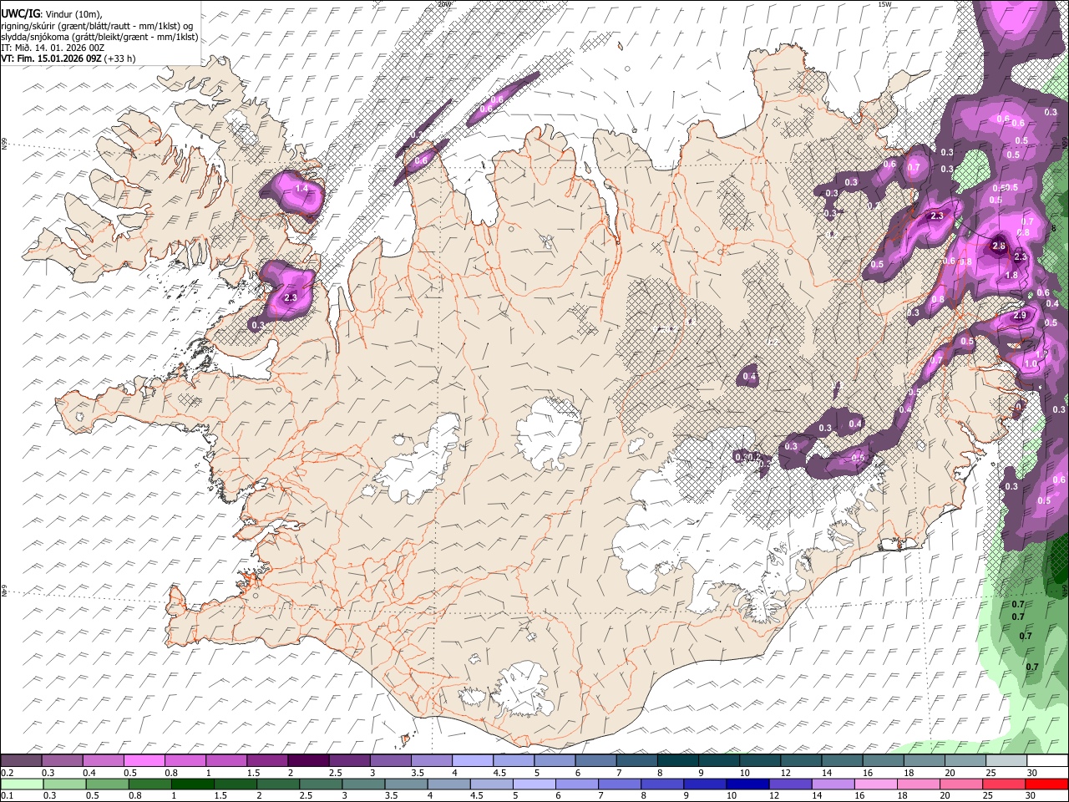1069x802 pixels.
Task: Pick the darkest green 1 swatch on the rain scale
Action: (x=192, y=784)
